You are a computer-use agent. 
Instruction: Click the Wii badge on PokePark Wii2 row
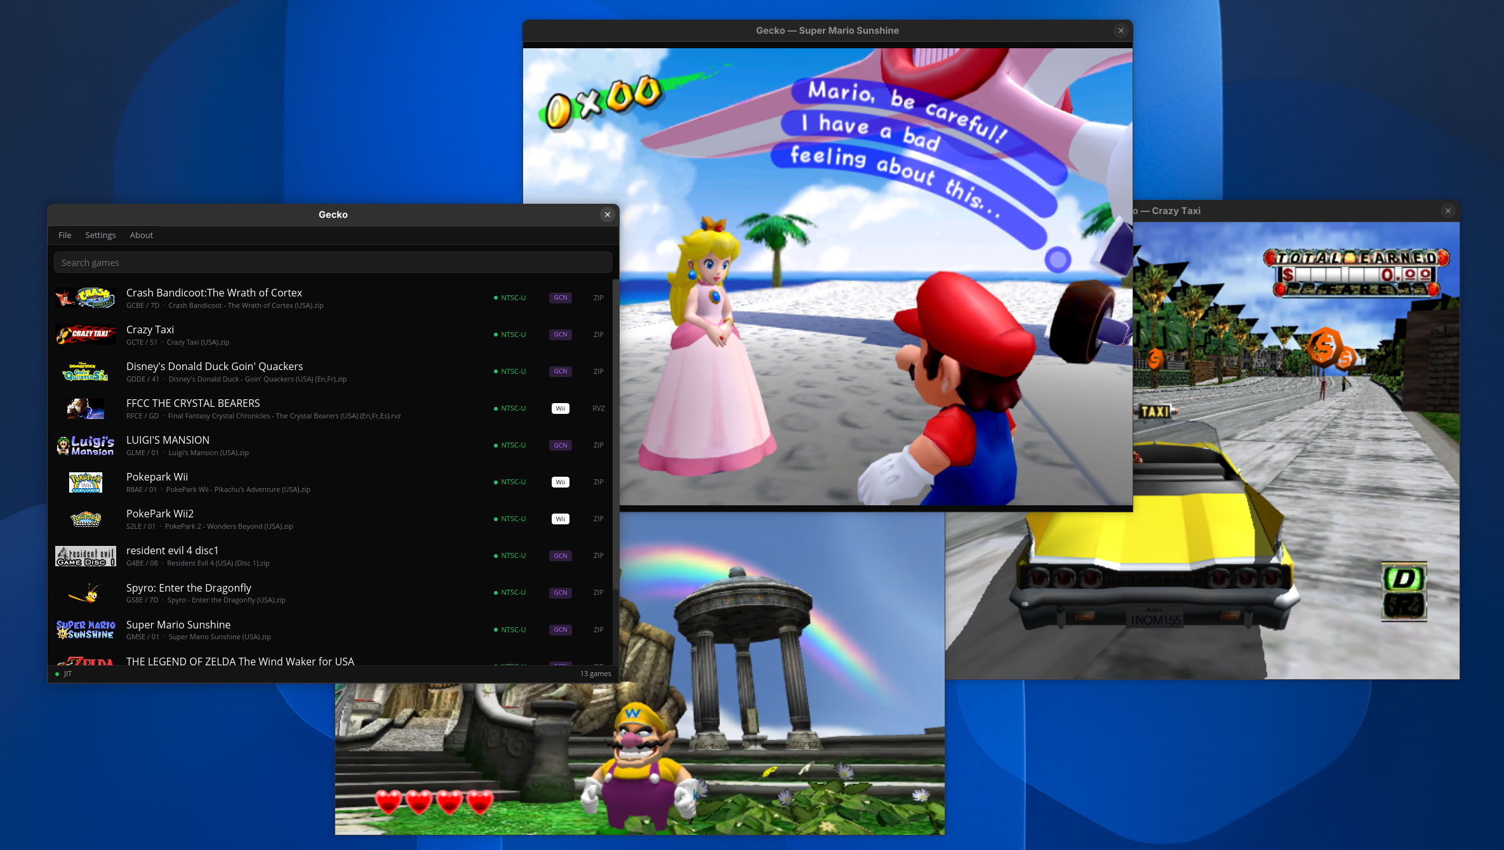click(x=560, y=519)
